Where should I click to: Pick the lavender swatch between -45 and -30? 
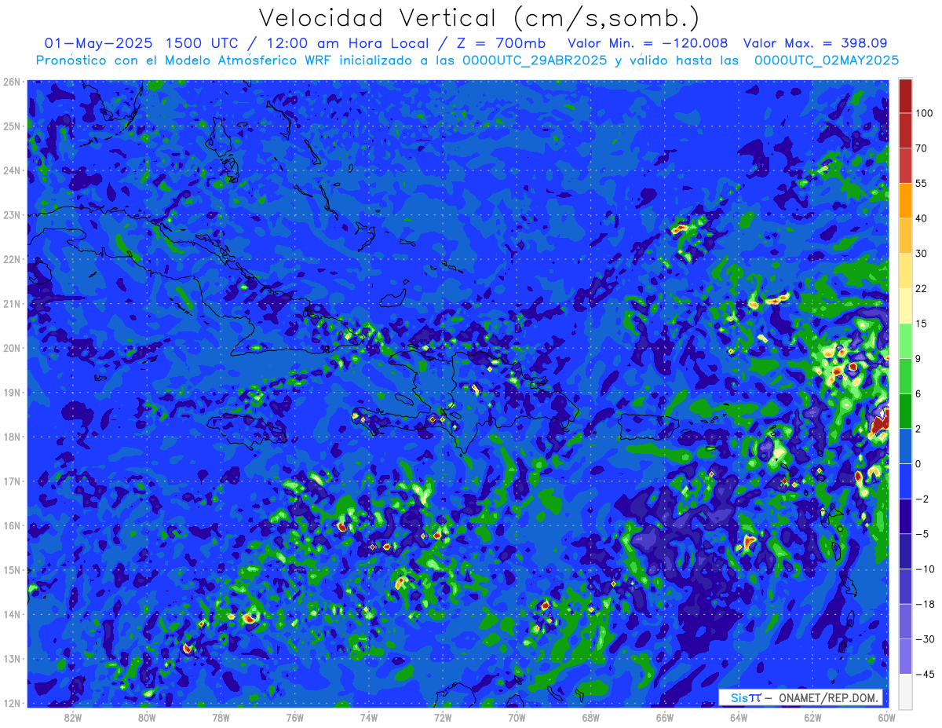point(905,657)
